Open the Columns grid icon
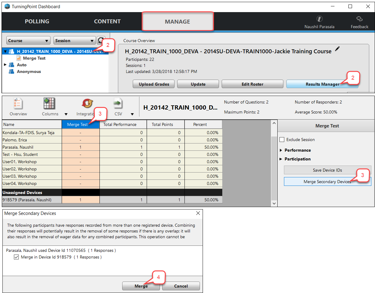The width and height of the screenshot is (375, 293). point(49,104)
